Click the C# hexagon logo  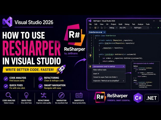[x=138, y=98]
